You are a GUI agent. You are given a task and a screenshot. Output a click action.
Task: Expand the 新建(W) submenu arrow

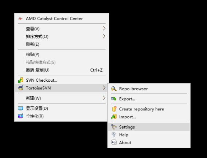click(x=104, y=98)
